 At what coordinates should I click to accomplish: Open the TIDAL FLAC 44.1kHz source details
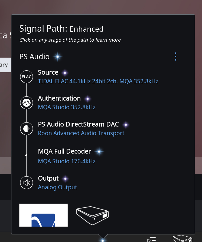98,81
